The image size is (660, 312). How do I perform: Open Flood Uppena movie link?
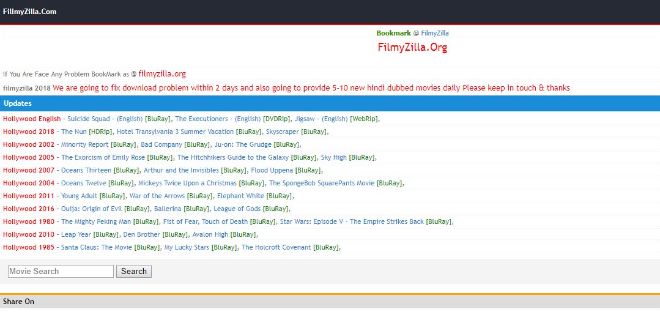coord(272,171)
